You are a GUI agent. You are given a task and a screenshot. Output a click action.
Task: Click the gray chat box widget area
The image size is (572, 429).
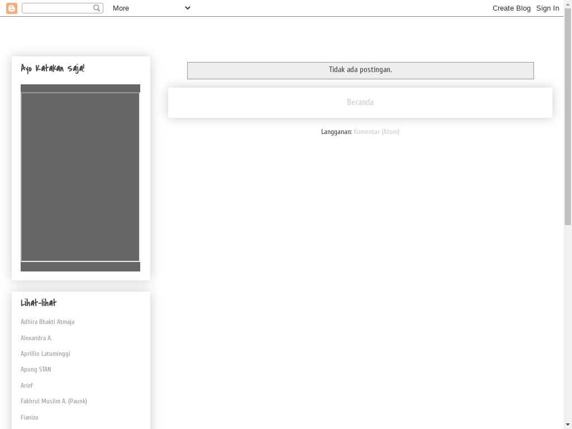[80, 177]
